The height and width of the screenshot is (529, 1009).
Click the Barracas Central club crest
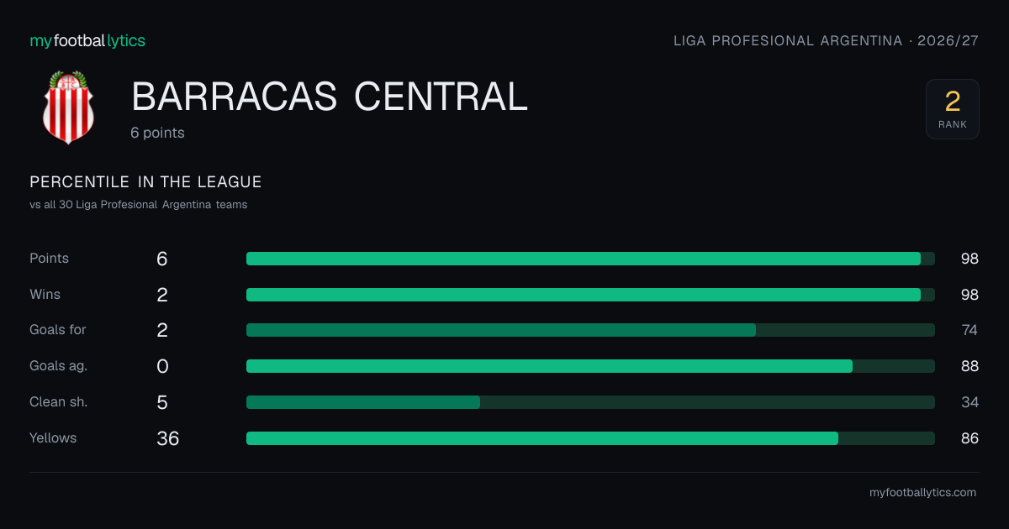pyautogui.click(x=69, y=107)
